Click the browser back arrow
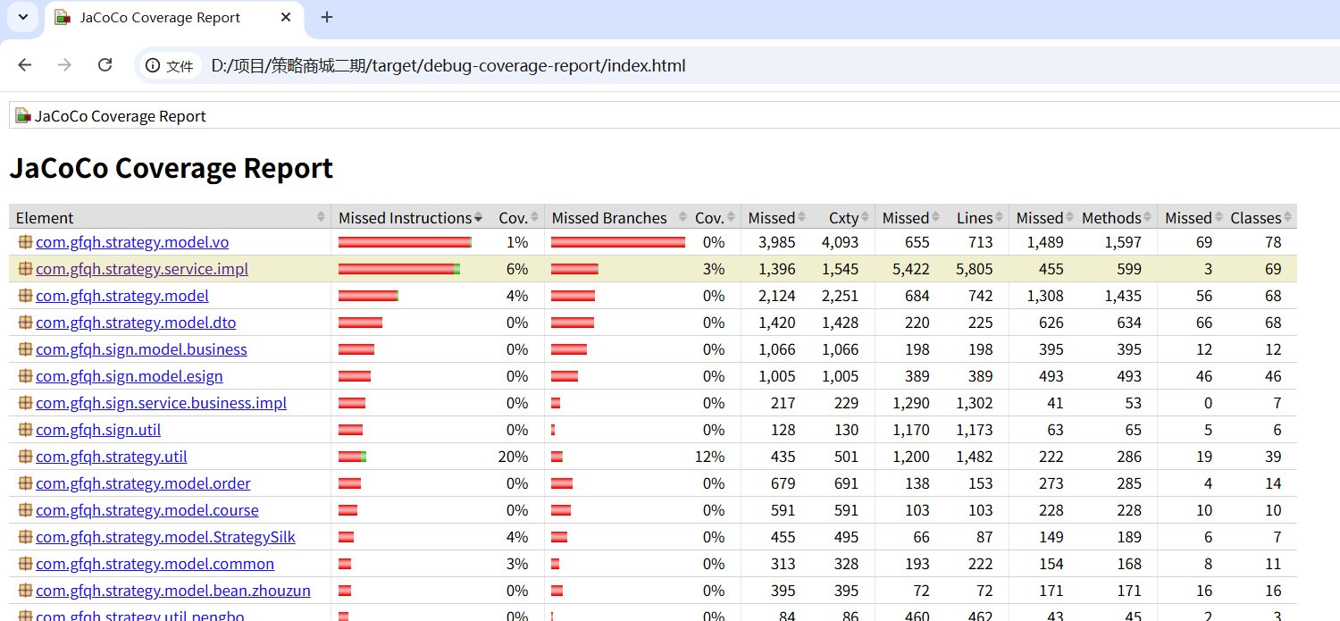This screenshot has height=621, width=1340. click(x=25, y=65)
